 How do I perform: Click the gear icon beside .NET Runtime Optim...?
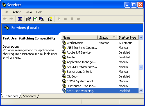[64, 47]
